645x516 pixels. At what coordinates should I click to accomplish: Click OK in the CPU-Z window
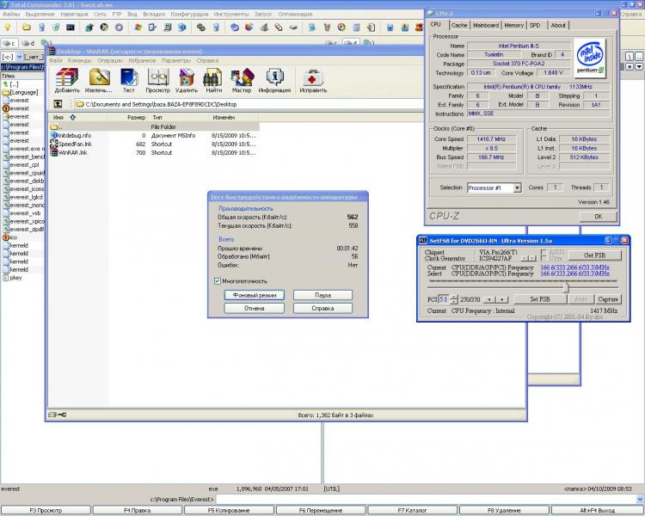[x=598, y=217]
